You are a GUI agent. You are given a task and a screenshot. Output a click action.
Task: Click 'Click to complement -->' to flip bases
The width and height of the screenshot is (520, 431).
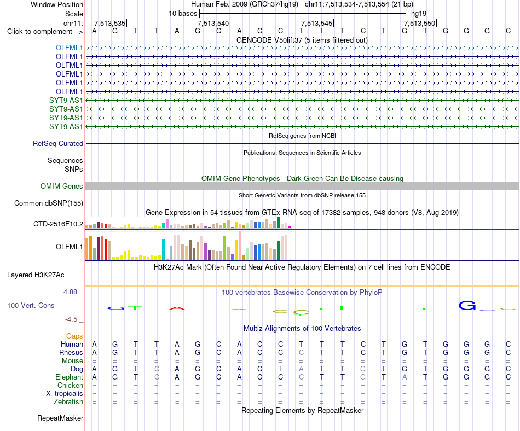pos(45,32)
